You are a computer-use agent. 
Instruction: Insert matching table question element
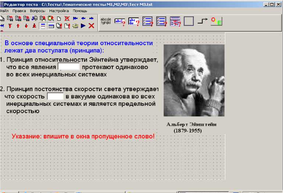pos(175,21)
